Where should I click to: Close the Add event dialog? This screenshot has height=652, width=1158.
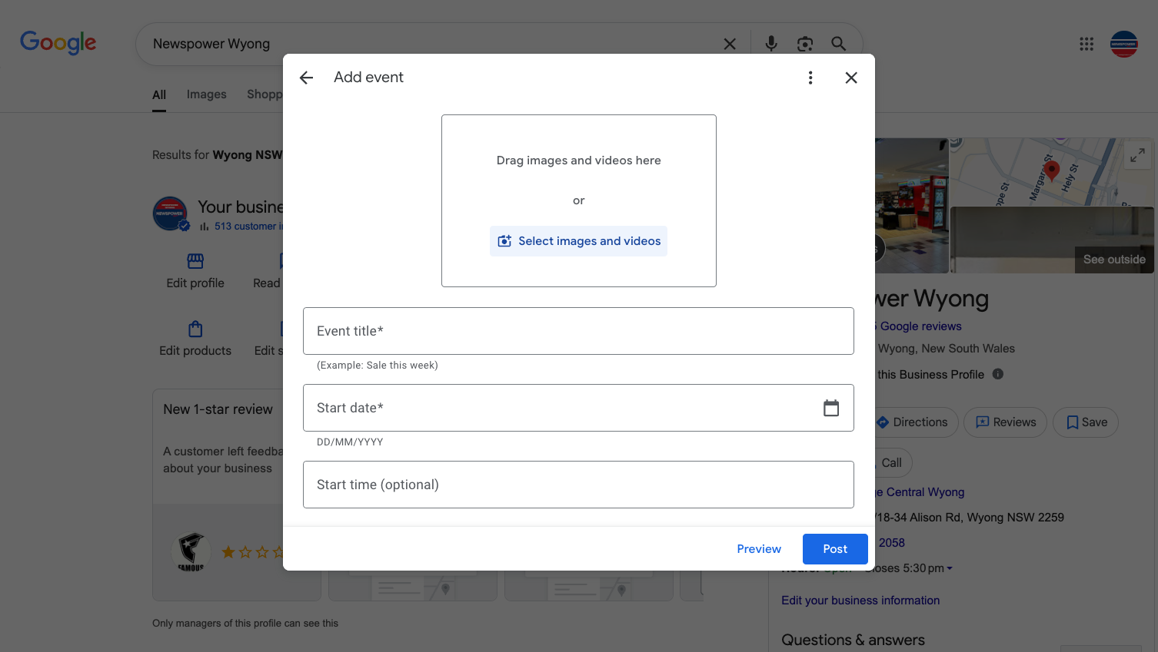[851, 78]
